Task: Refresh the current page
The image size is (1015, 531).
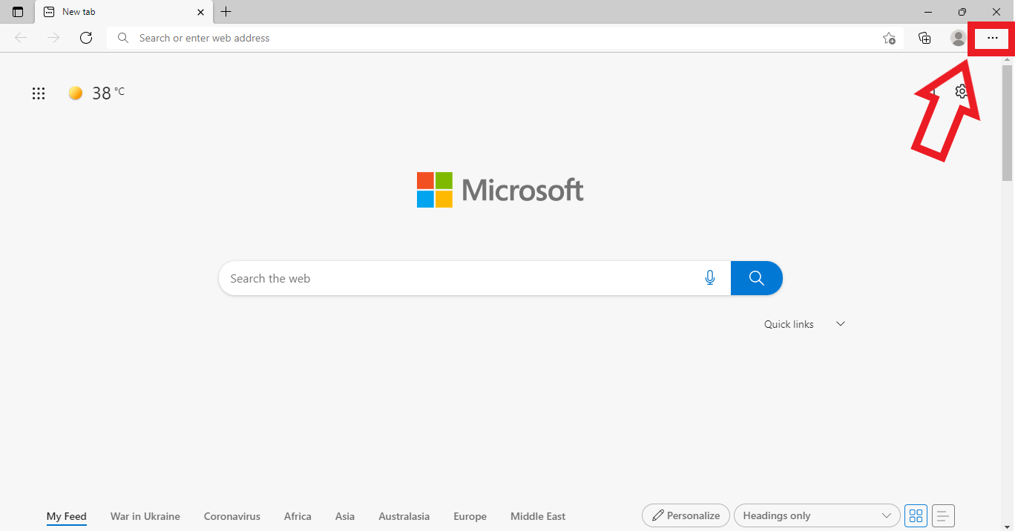Action: [86, 38]
